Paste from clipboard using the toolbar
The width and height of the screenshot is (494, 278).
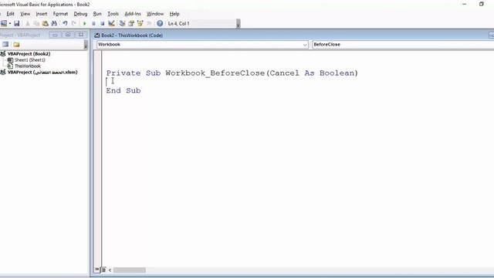point(46,23)
